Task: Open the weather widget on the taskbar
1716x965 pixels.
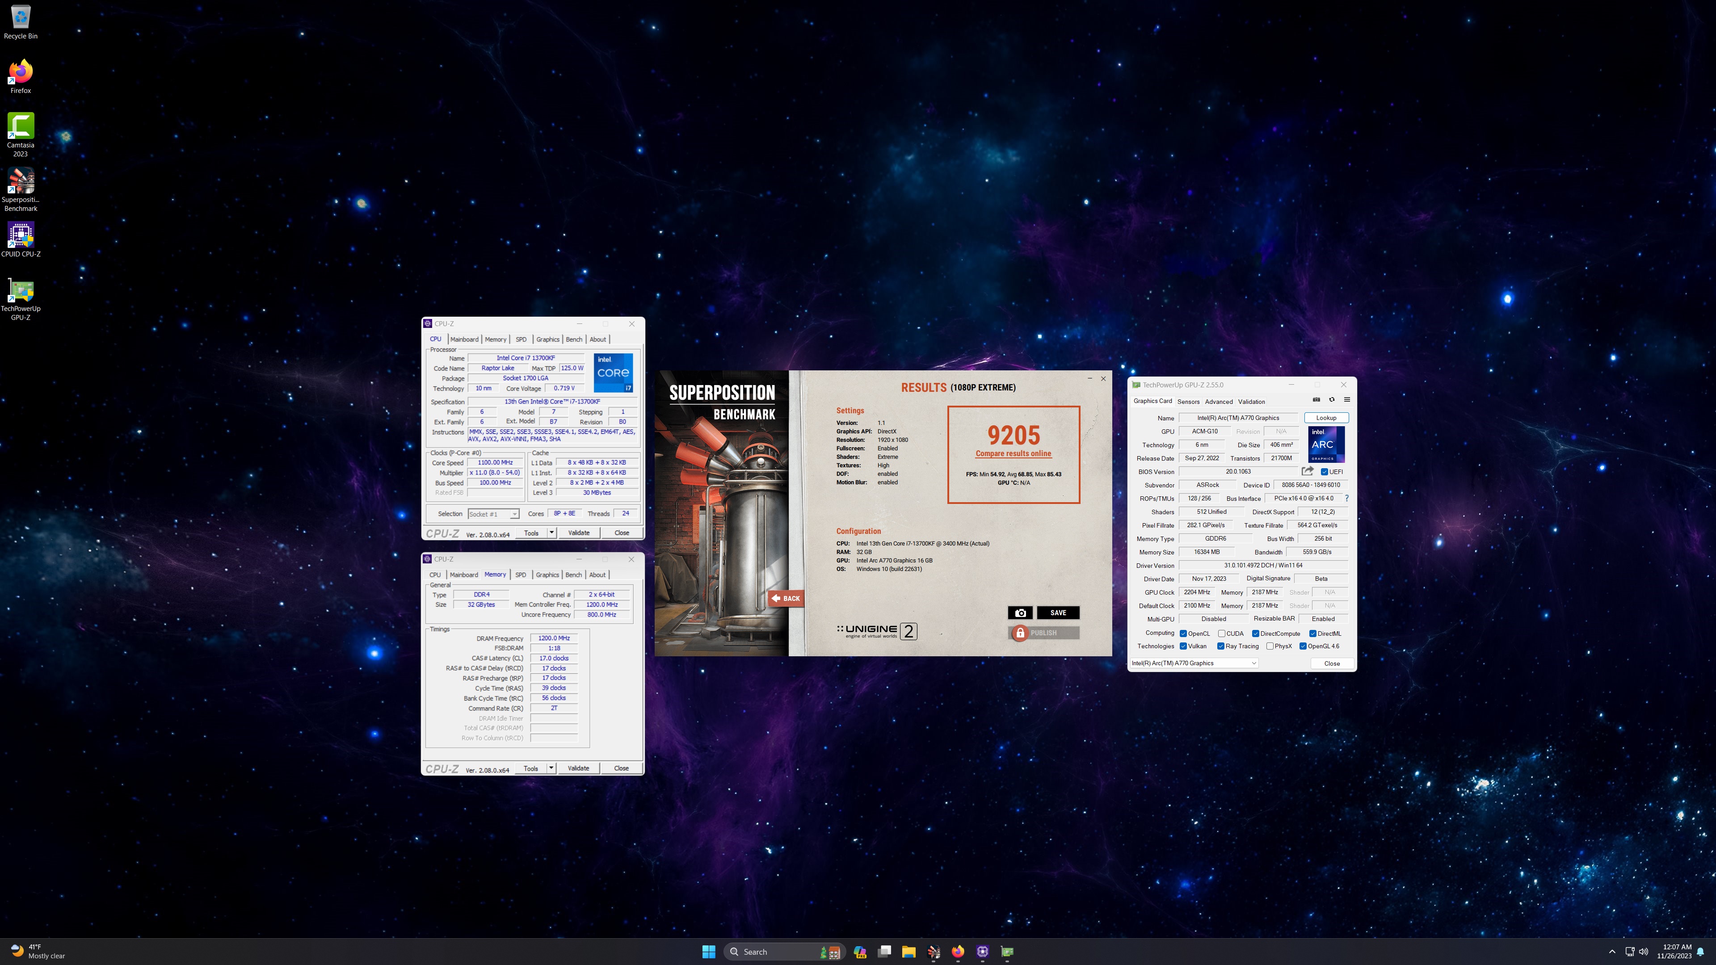Action: point(38,951)
